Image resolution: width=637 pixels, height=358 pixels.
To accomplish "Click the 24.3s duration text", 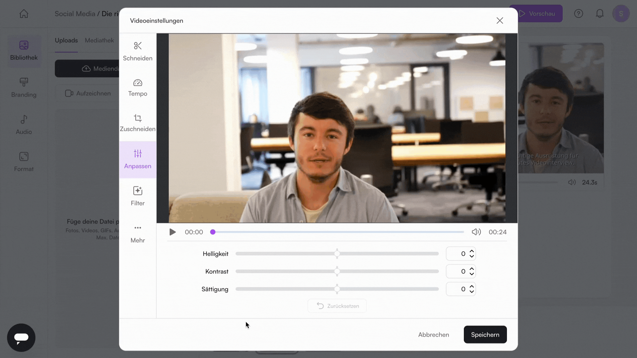I will click(x=590, y=182).
